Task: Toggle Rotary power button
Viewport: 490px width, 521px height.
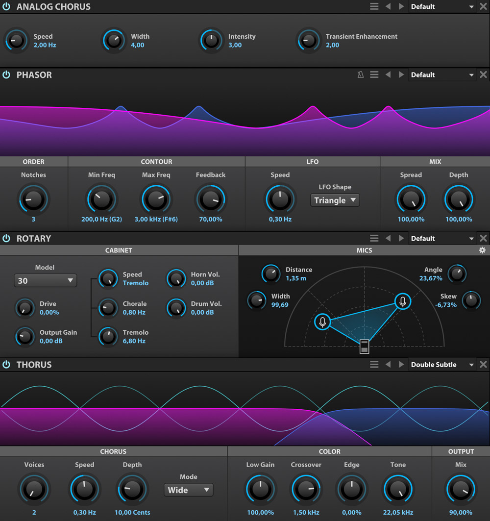Action: tap(6, 238)
